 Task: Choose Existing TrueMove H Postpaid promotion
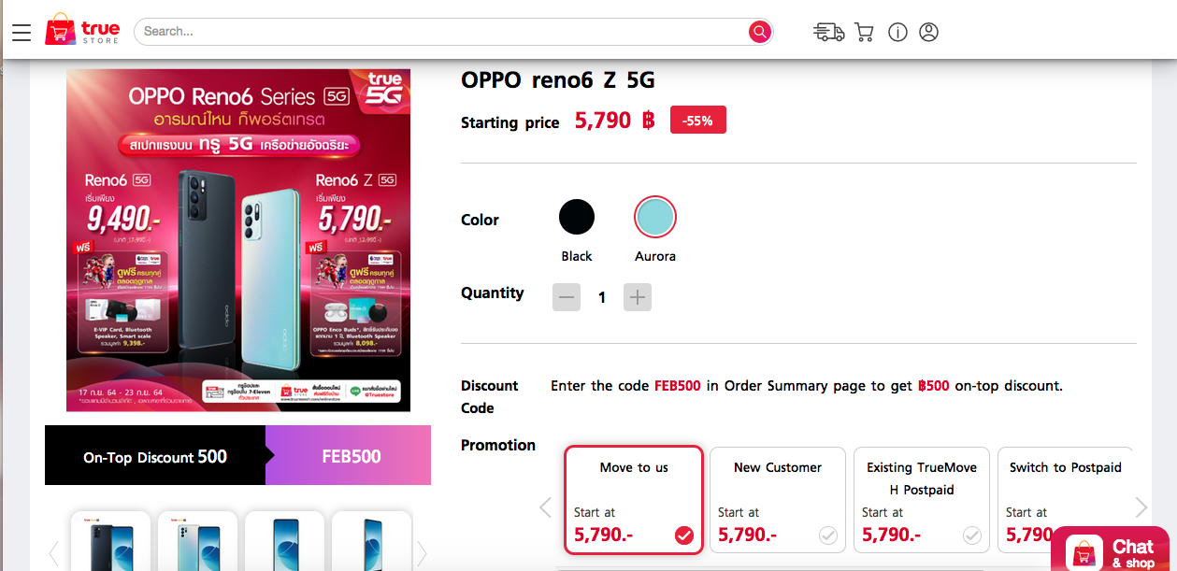[922, 500]
